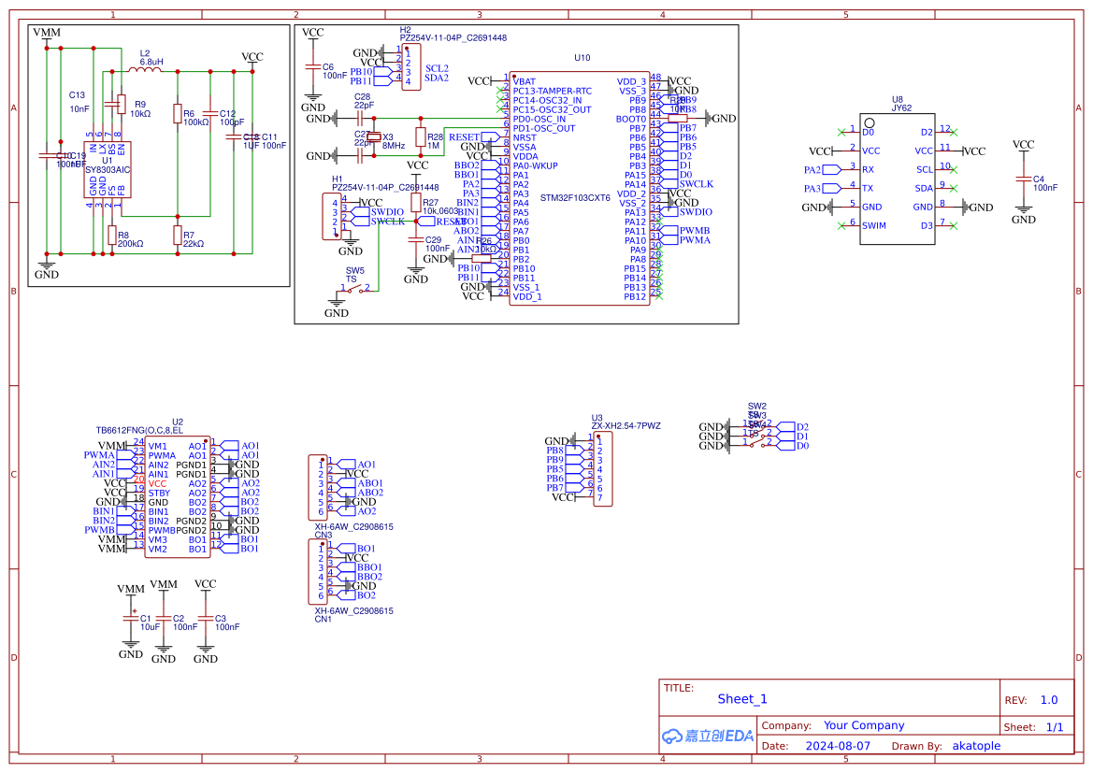Click the C29 100nF capacitor

pos(416,240)
